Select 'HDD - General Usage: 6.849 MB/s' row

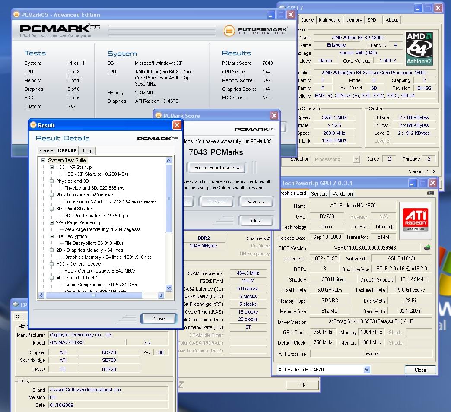click(99, 270)
